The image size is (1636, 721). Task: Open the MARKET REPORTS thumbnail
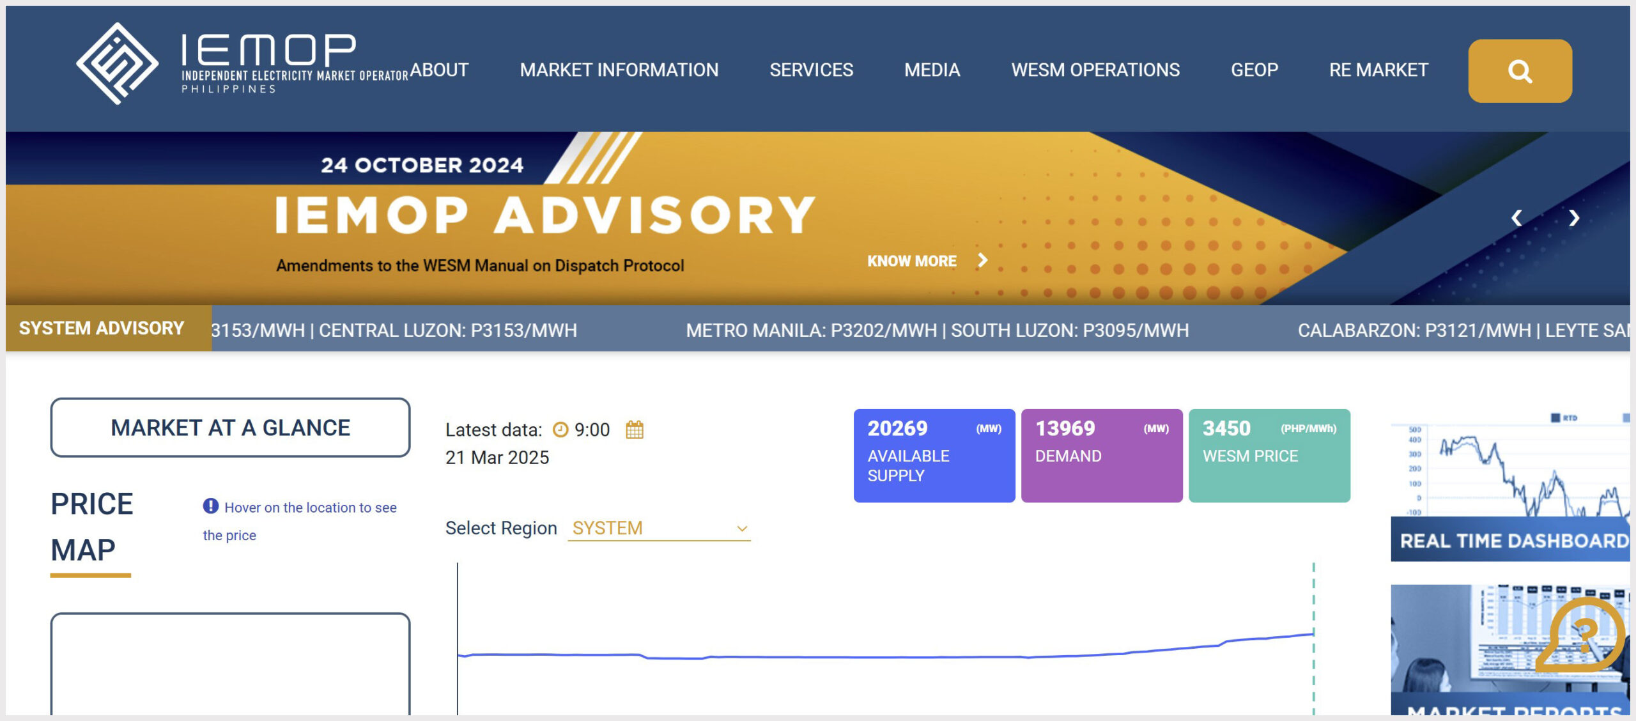[1510, 649]
